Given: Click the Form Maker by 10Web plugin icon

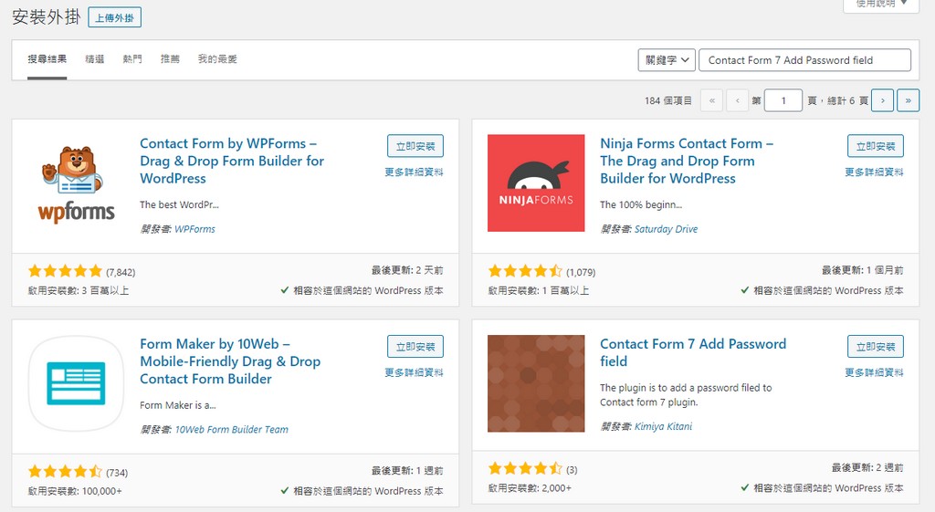Looking at the screenshot, I should (77, 383).
